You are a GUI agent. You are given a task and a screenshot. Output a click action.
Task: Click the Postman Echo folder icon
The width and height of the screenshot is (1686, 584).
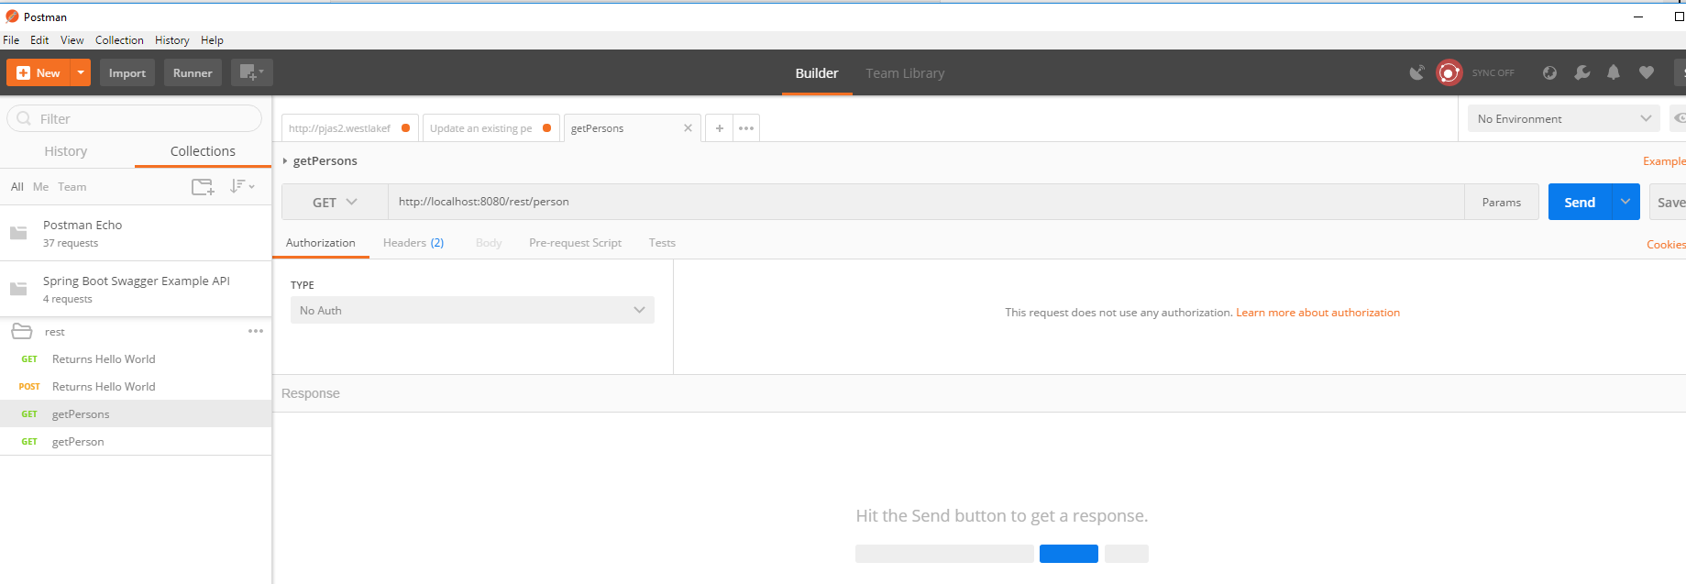18,233
